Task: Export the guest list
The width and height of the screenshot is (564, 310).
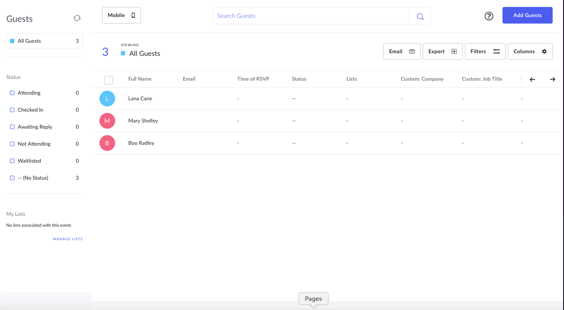Action: tap(442, 51)
